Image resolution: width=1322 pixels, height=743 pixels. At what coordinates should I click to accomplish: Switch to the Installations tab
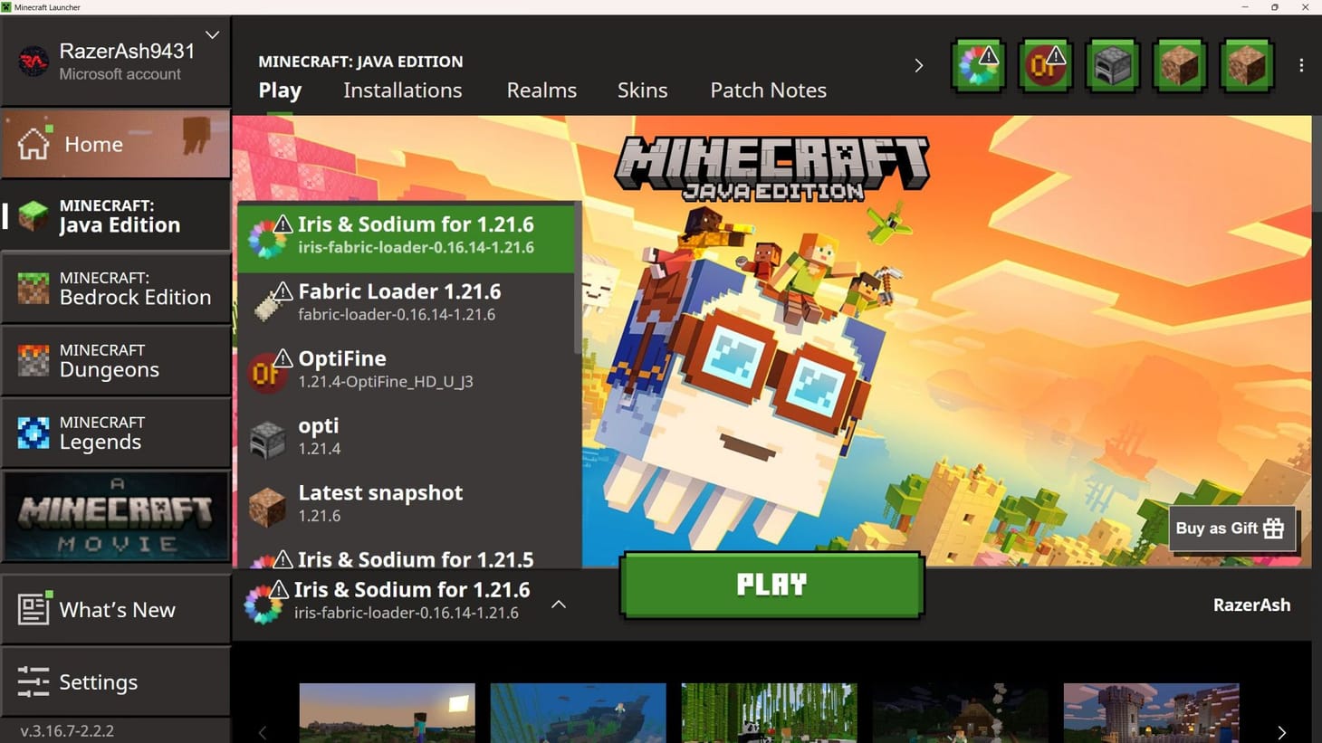pos(402,90)
